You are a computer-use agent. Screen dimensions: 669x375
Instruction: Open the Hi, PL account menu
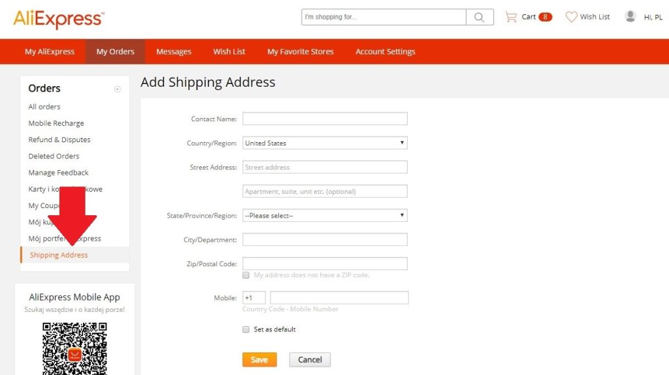[653, 18]
